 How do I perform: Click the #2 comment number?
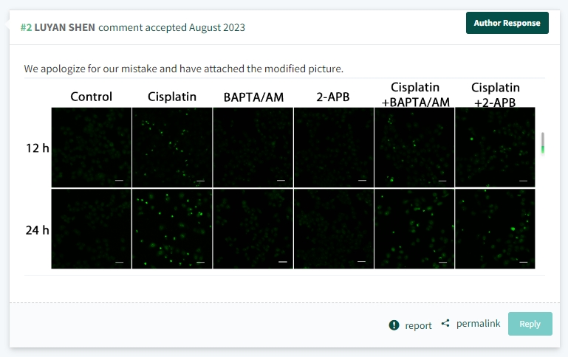click(26, 27)
